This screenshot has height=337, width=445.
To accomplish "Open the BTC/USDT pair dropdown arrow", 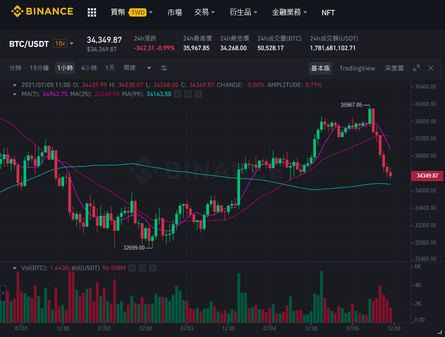I will (x=72, y=43).
